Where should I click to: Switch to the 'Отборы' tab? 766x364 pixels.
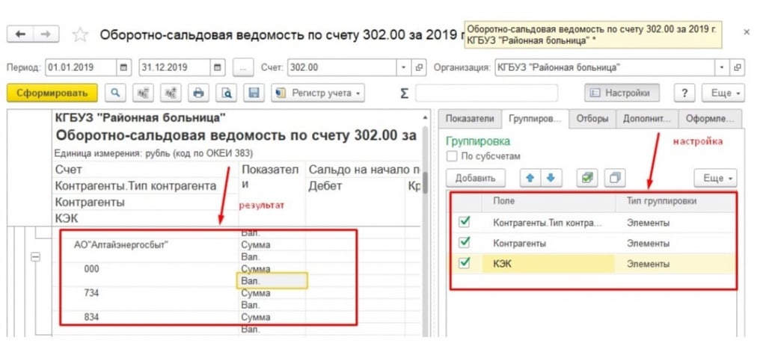[590, 118]
